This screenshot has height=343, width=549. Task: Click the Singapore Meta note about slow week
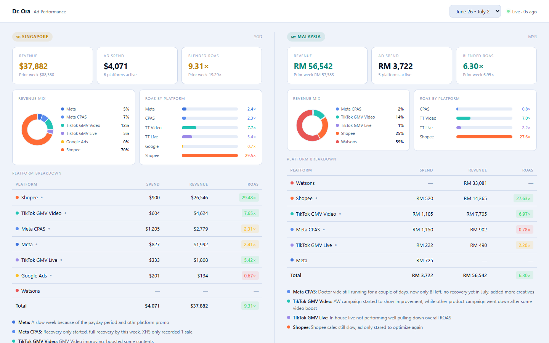pyautogui.click(x=93, y=322)
